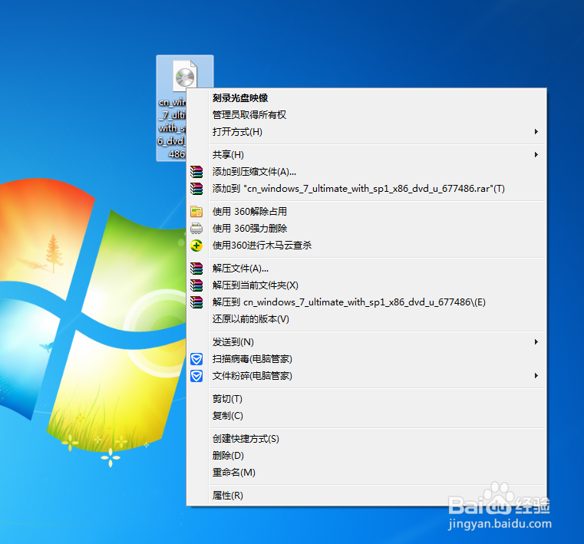Image resolution: width=584 pixels, height=544 pixels.
Task: Choose 添加到压缩文件(A)... entry
Action: [366, 172]
